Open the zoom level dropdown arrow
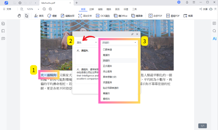The width and height of the screenshot is (218, 130). coord(38,9)
